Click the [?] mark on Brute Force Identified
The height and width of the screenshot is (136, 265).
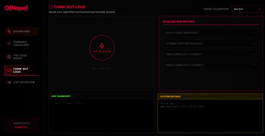tap(254, 33)
